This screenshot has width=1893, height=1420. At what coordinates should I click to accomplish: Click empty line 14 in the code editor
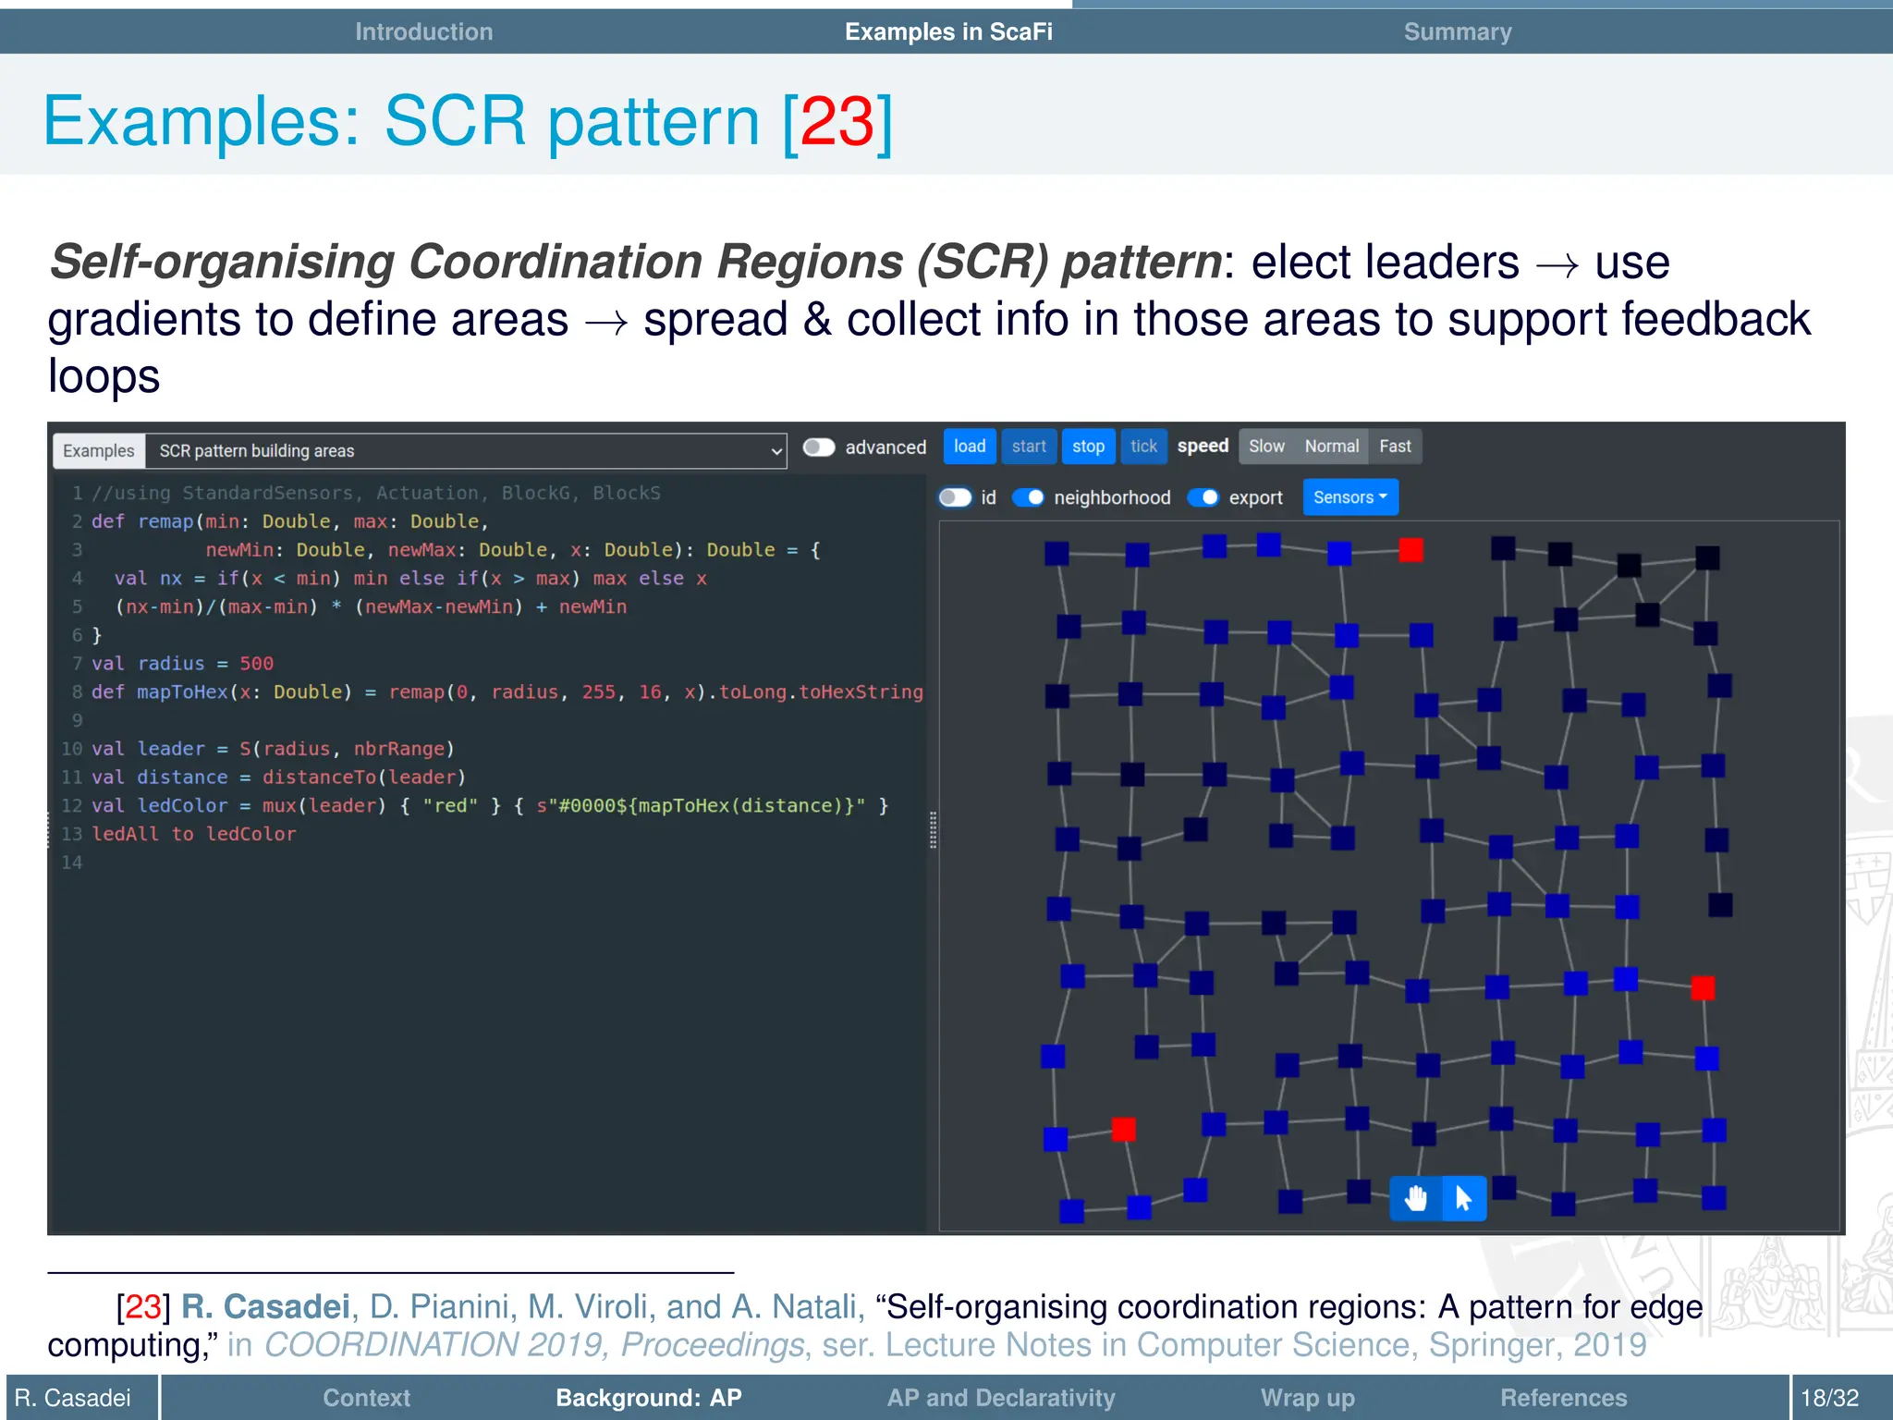[x=490, y=863]
